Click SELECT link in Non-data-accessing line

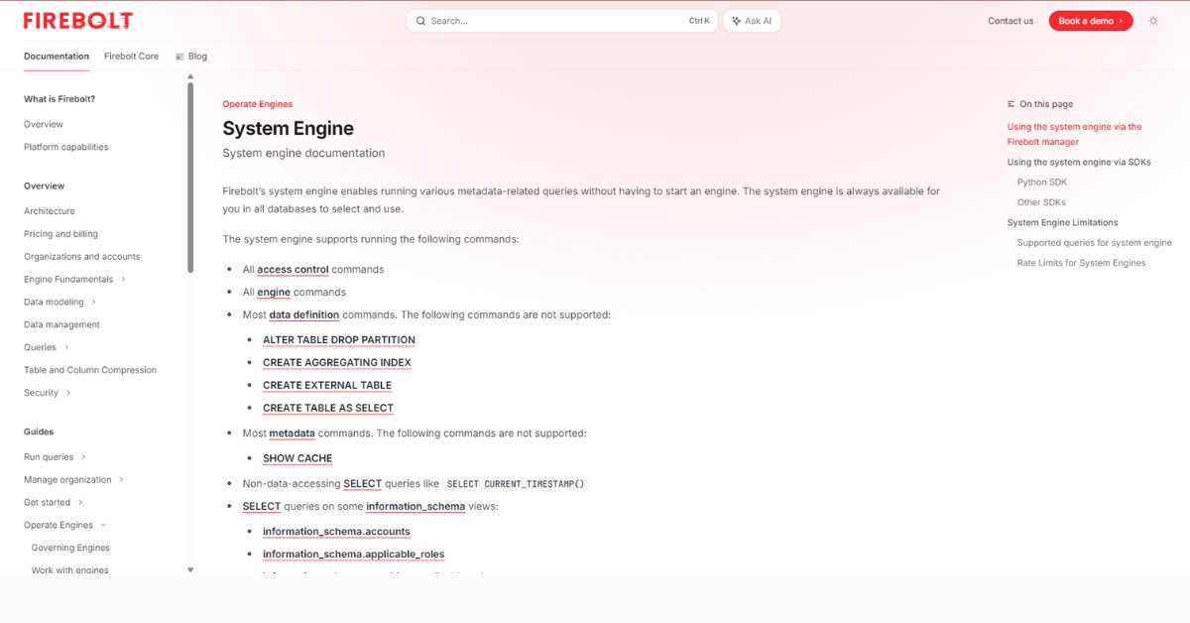[362, 484]
